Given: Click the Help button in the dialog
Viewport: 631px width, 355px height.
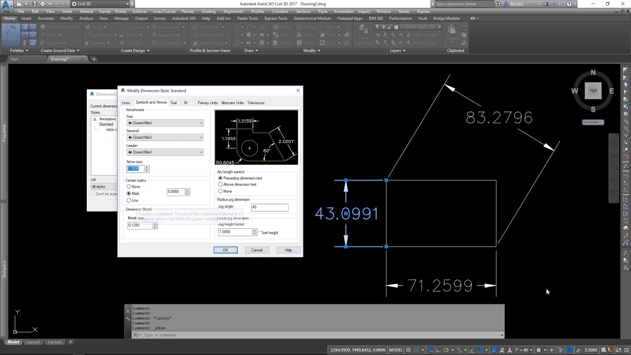Looking at the screenshot, I should (288, 250).
